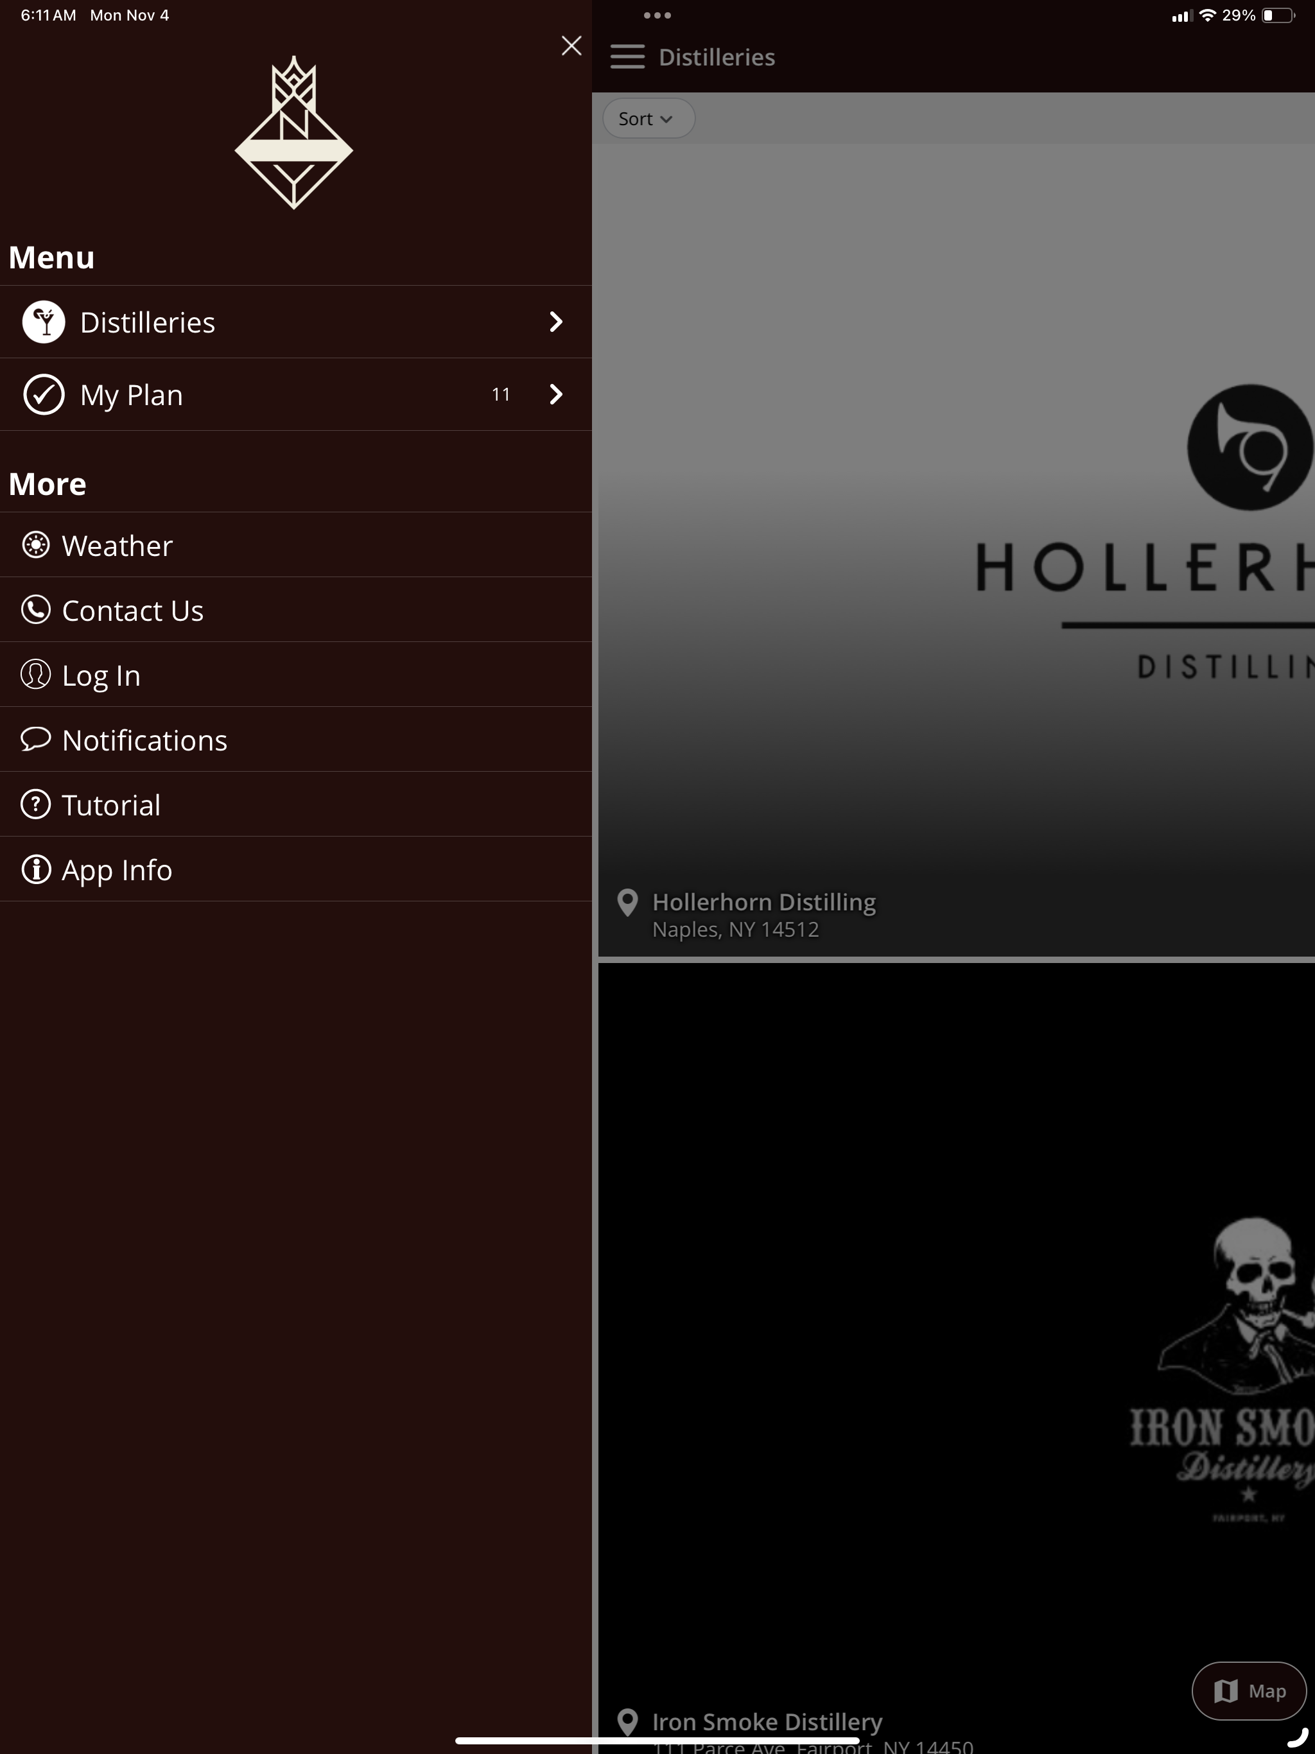1315x1754 pixels.
Task: Tap the NY crown logo at top
Action: click(293, 132)
